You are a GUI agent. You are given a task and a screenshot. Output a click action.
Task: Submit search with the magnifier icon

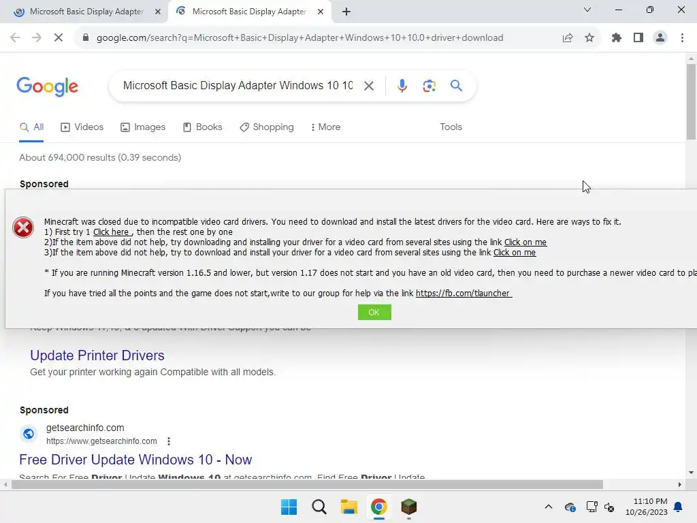pyautogui.click(x=456, y=85)
